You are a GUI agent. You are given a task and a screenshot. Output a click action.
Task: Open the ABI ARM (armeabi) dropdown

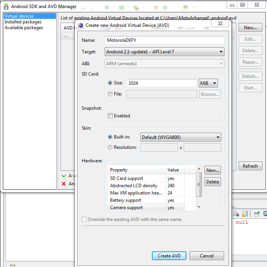click(x=165, y=64)
